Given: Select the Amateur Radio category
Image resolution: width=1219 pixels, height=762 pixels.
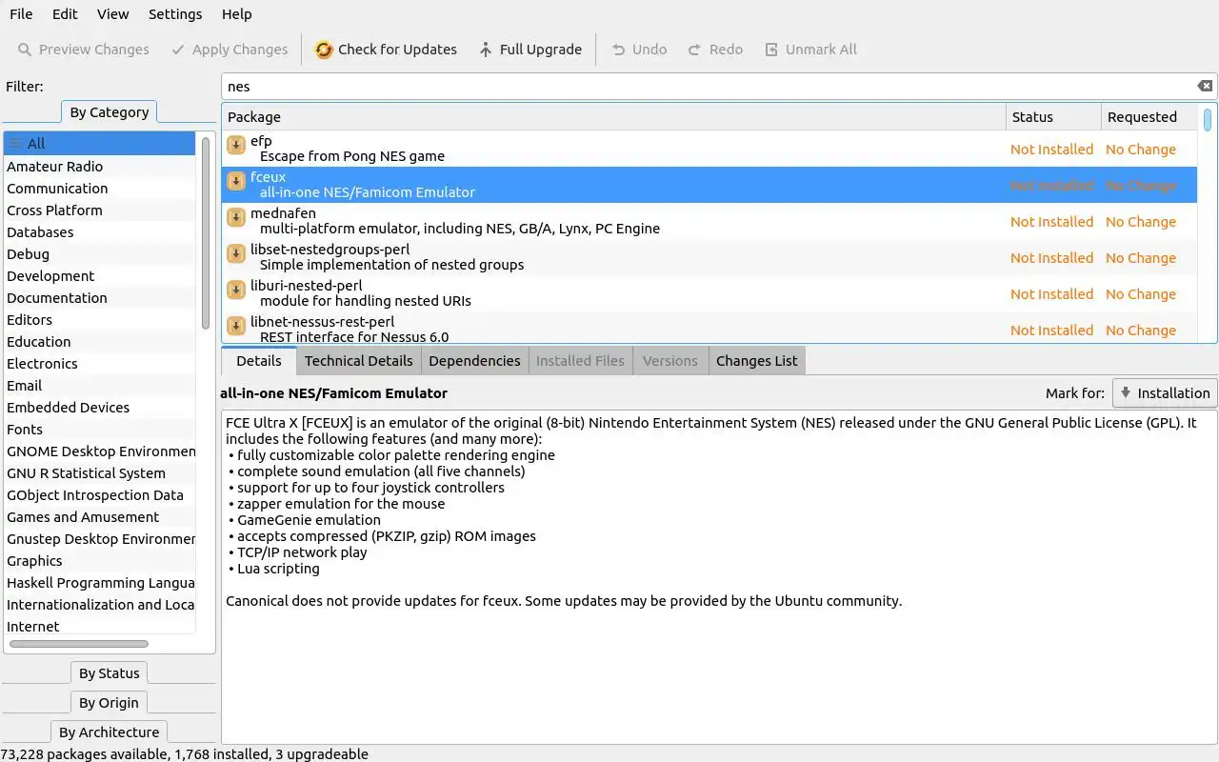Looking at the screenshot, I should (99, 167).
